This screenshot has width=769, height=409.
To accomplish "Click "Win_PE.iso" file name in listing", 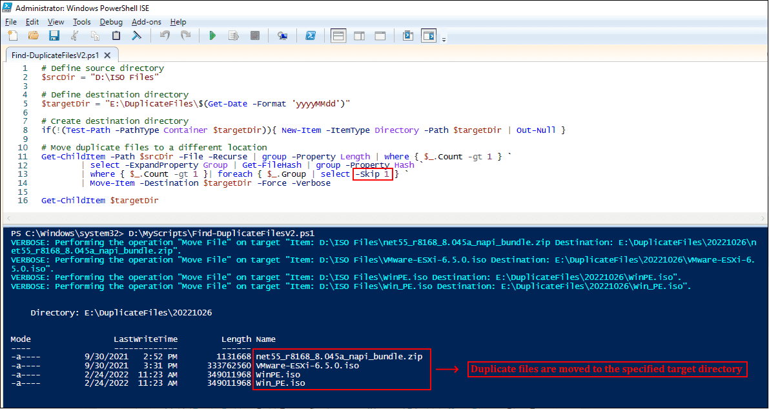I will pyautogui.click(x=280, y=383).
